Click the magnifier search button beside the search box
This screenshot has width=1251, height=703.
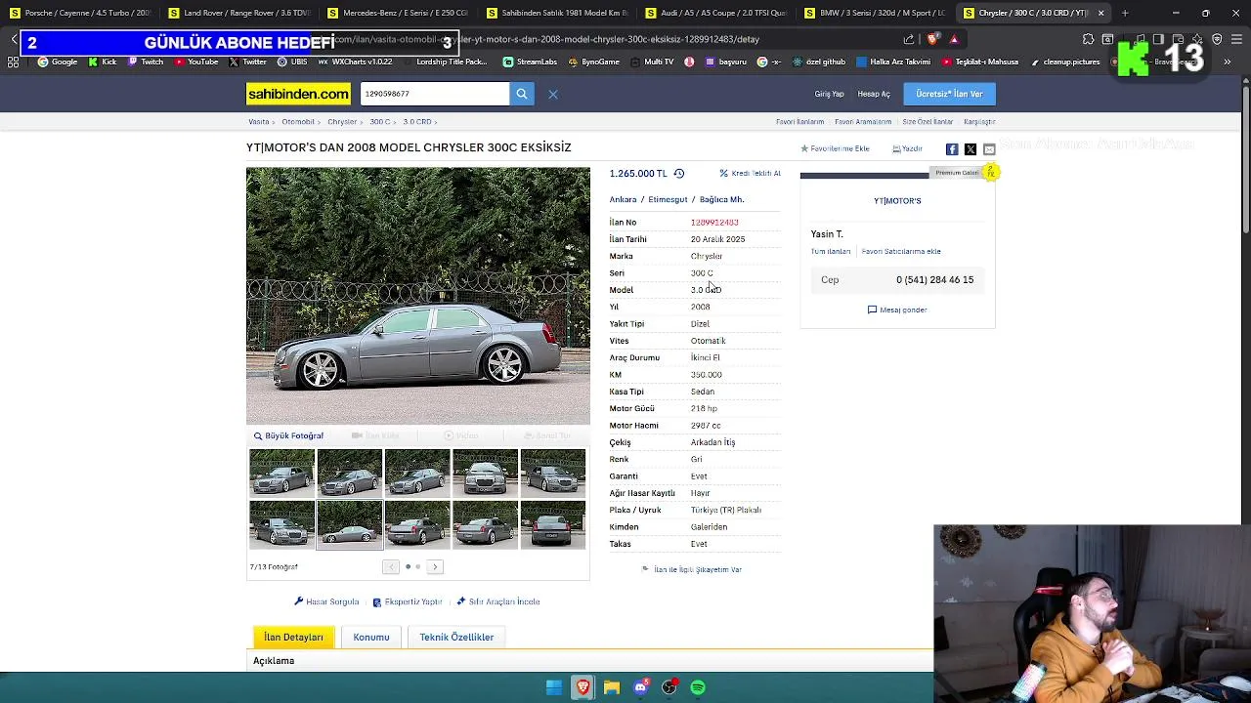click(522, 94)
